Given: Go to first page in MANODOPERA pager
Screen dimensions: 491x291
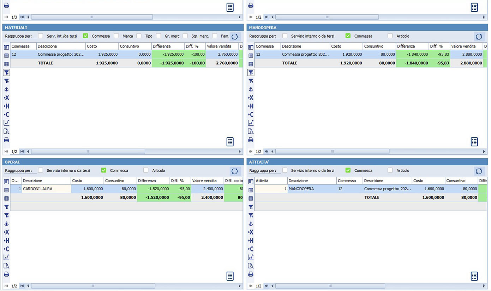Looking at the screenshot, I should tap(250, 152).
